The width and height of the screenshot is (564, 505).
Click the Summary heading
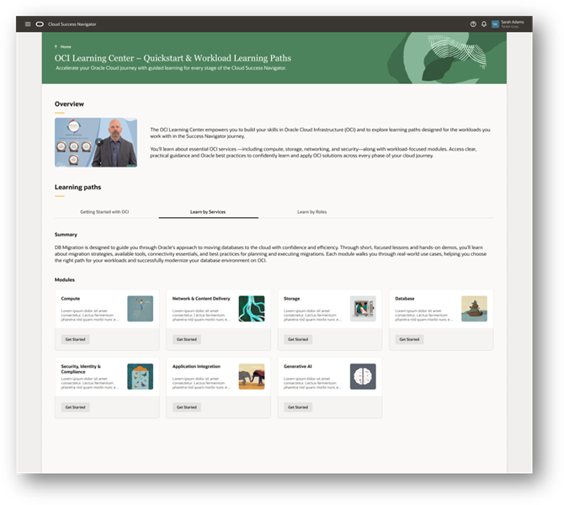click(66, 235)
